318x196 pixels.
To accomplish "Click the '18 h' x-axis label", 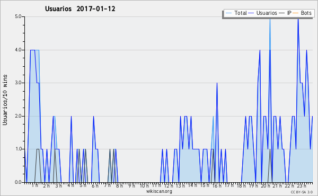I will pos(241,185).
